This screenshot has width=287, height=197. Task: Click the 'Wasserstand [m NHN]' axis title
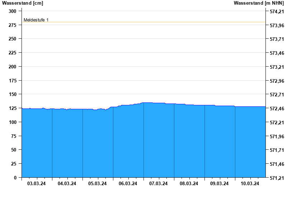tap(259, 3)
